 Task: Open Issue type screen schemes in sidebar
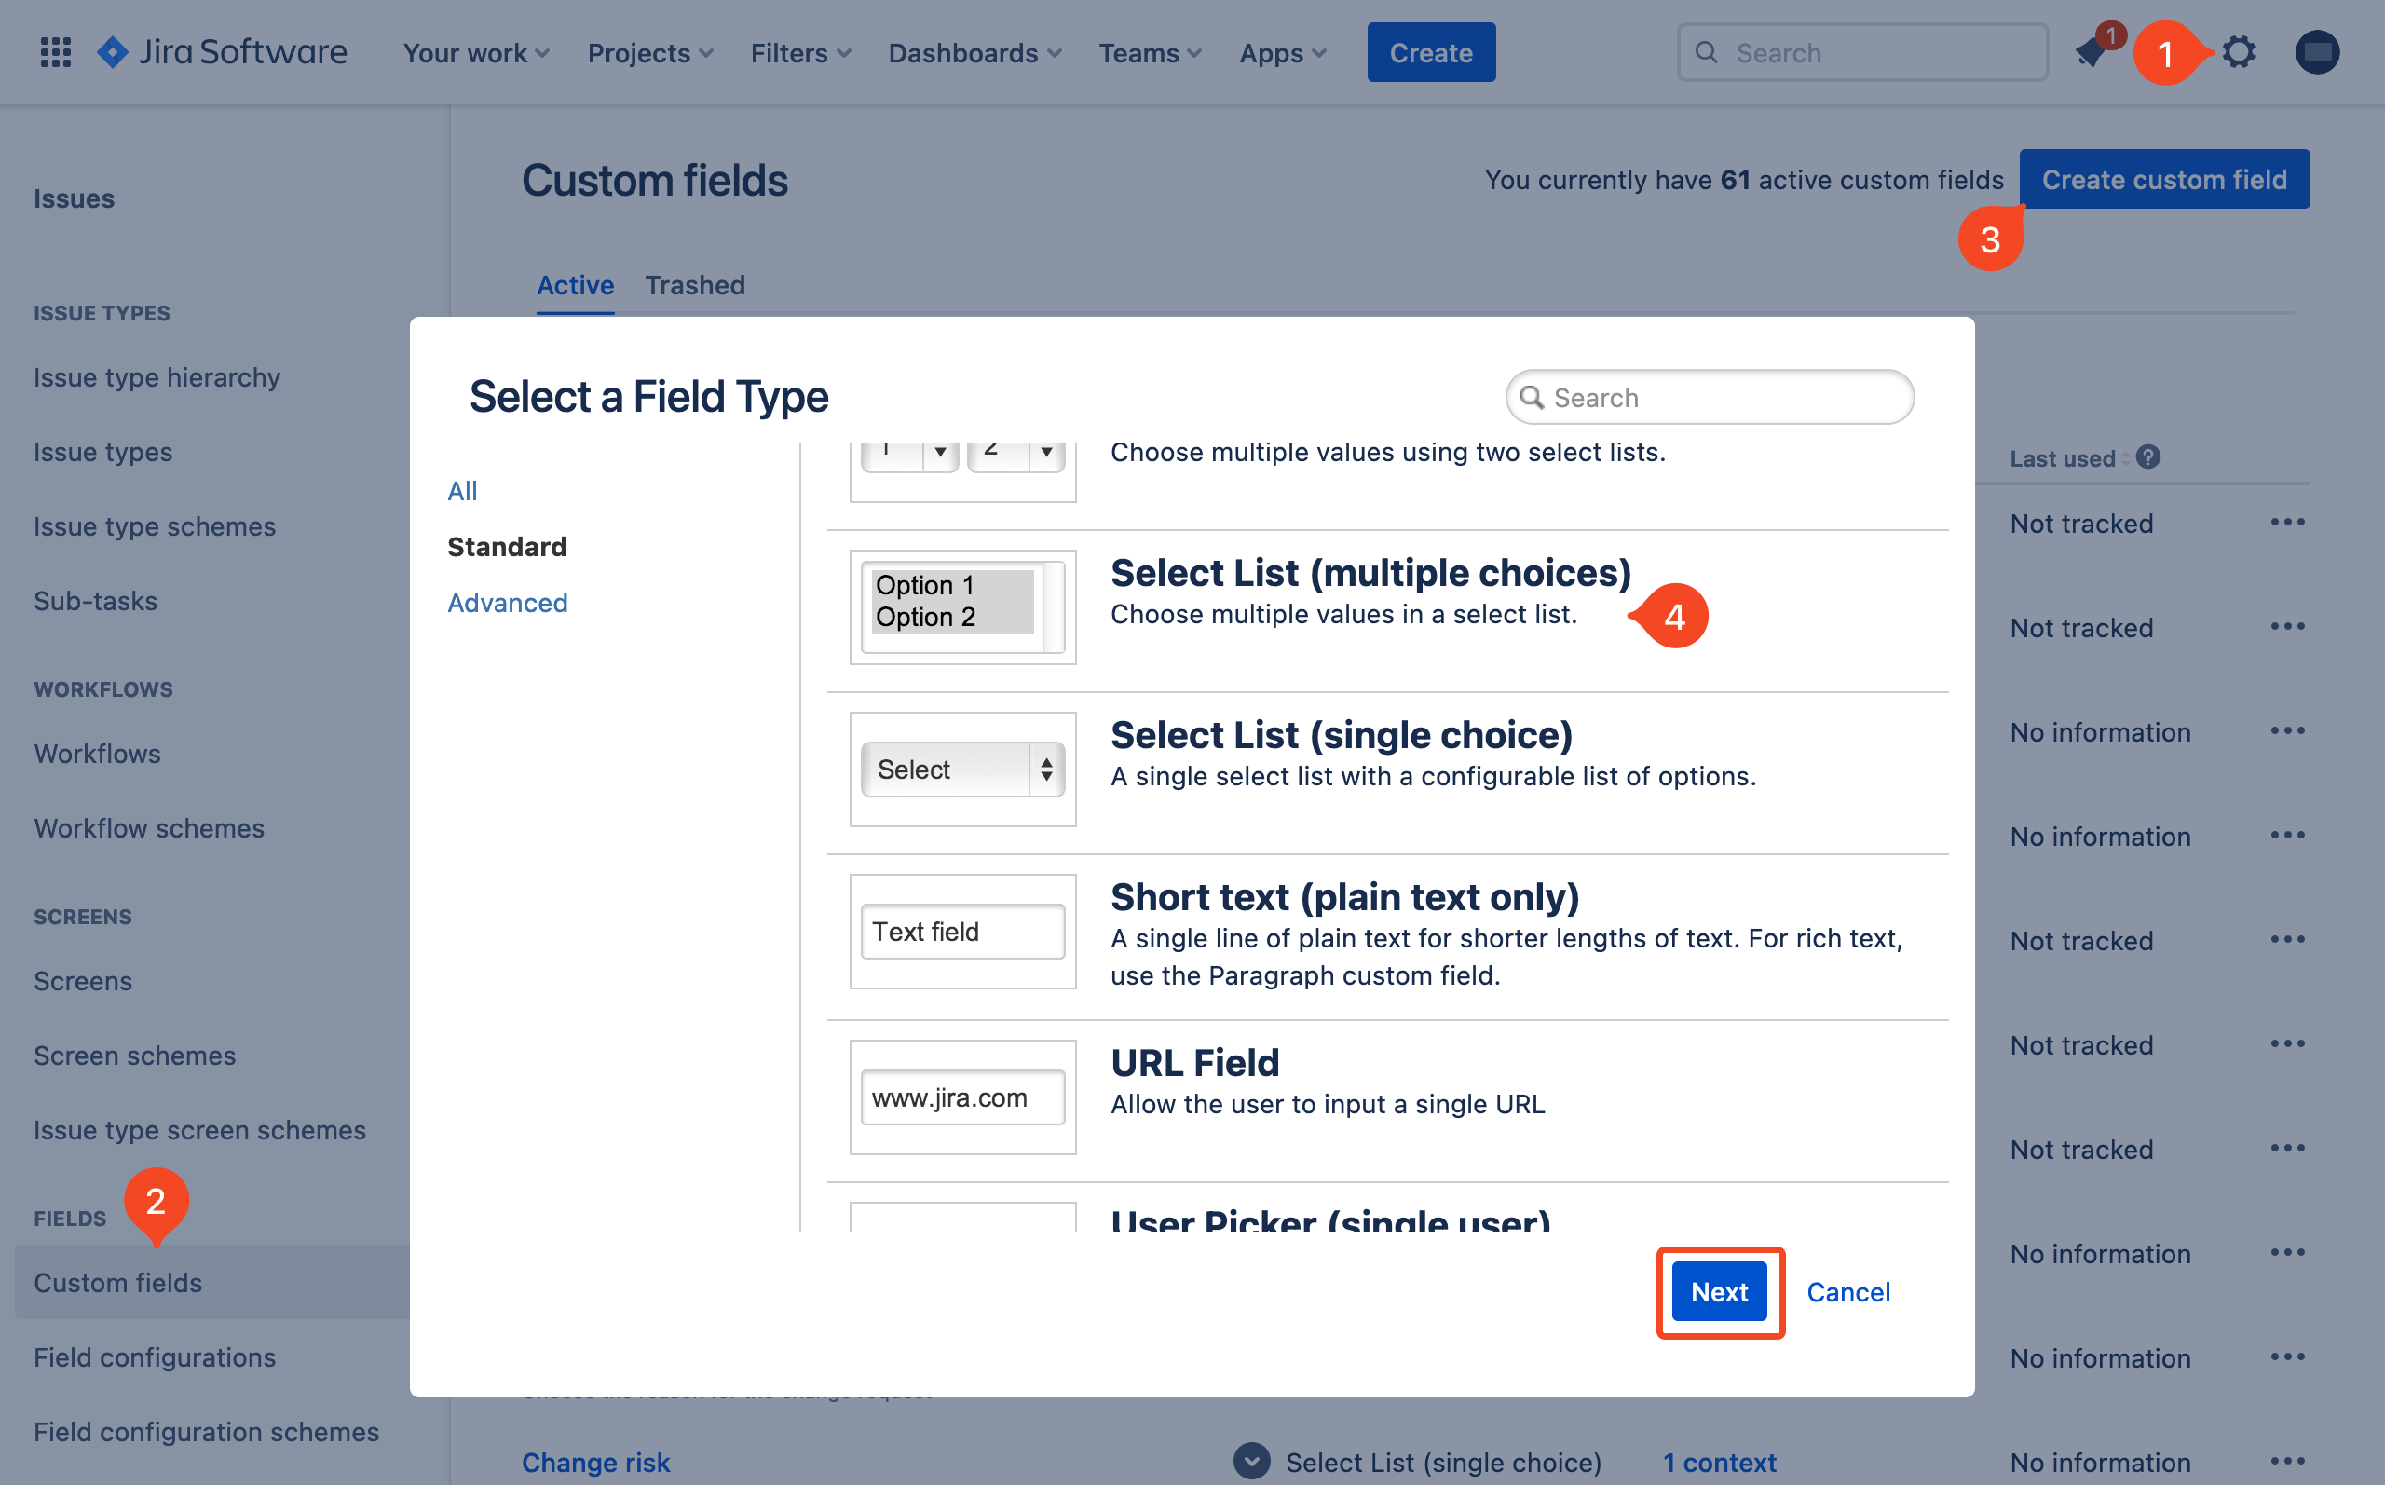pos(199,1130)
